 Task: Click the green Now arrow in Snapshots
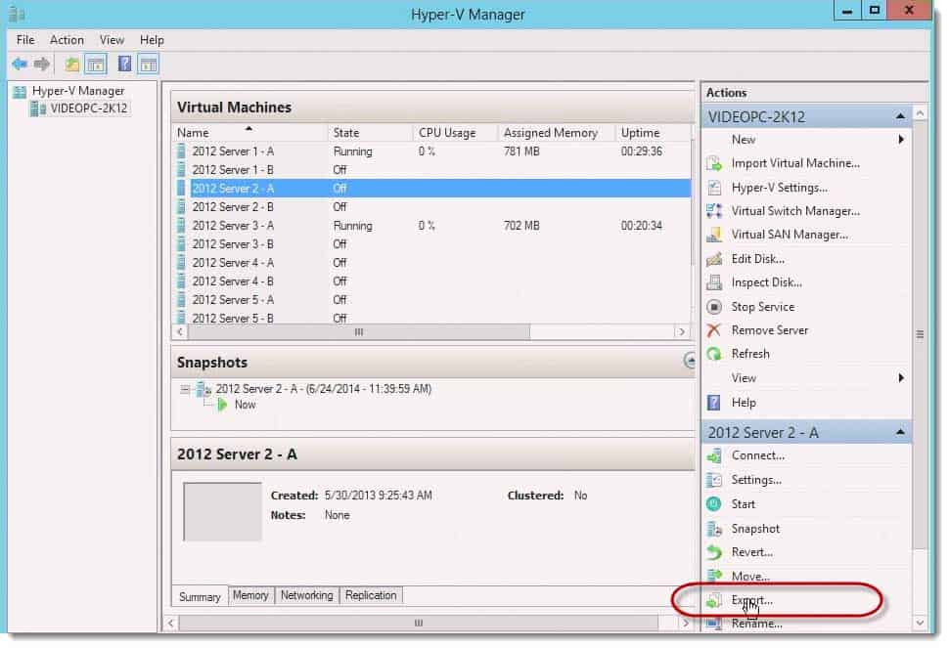pos(222,405)
